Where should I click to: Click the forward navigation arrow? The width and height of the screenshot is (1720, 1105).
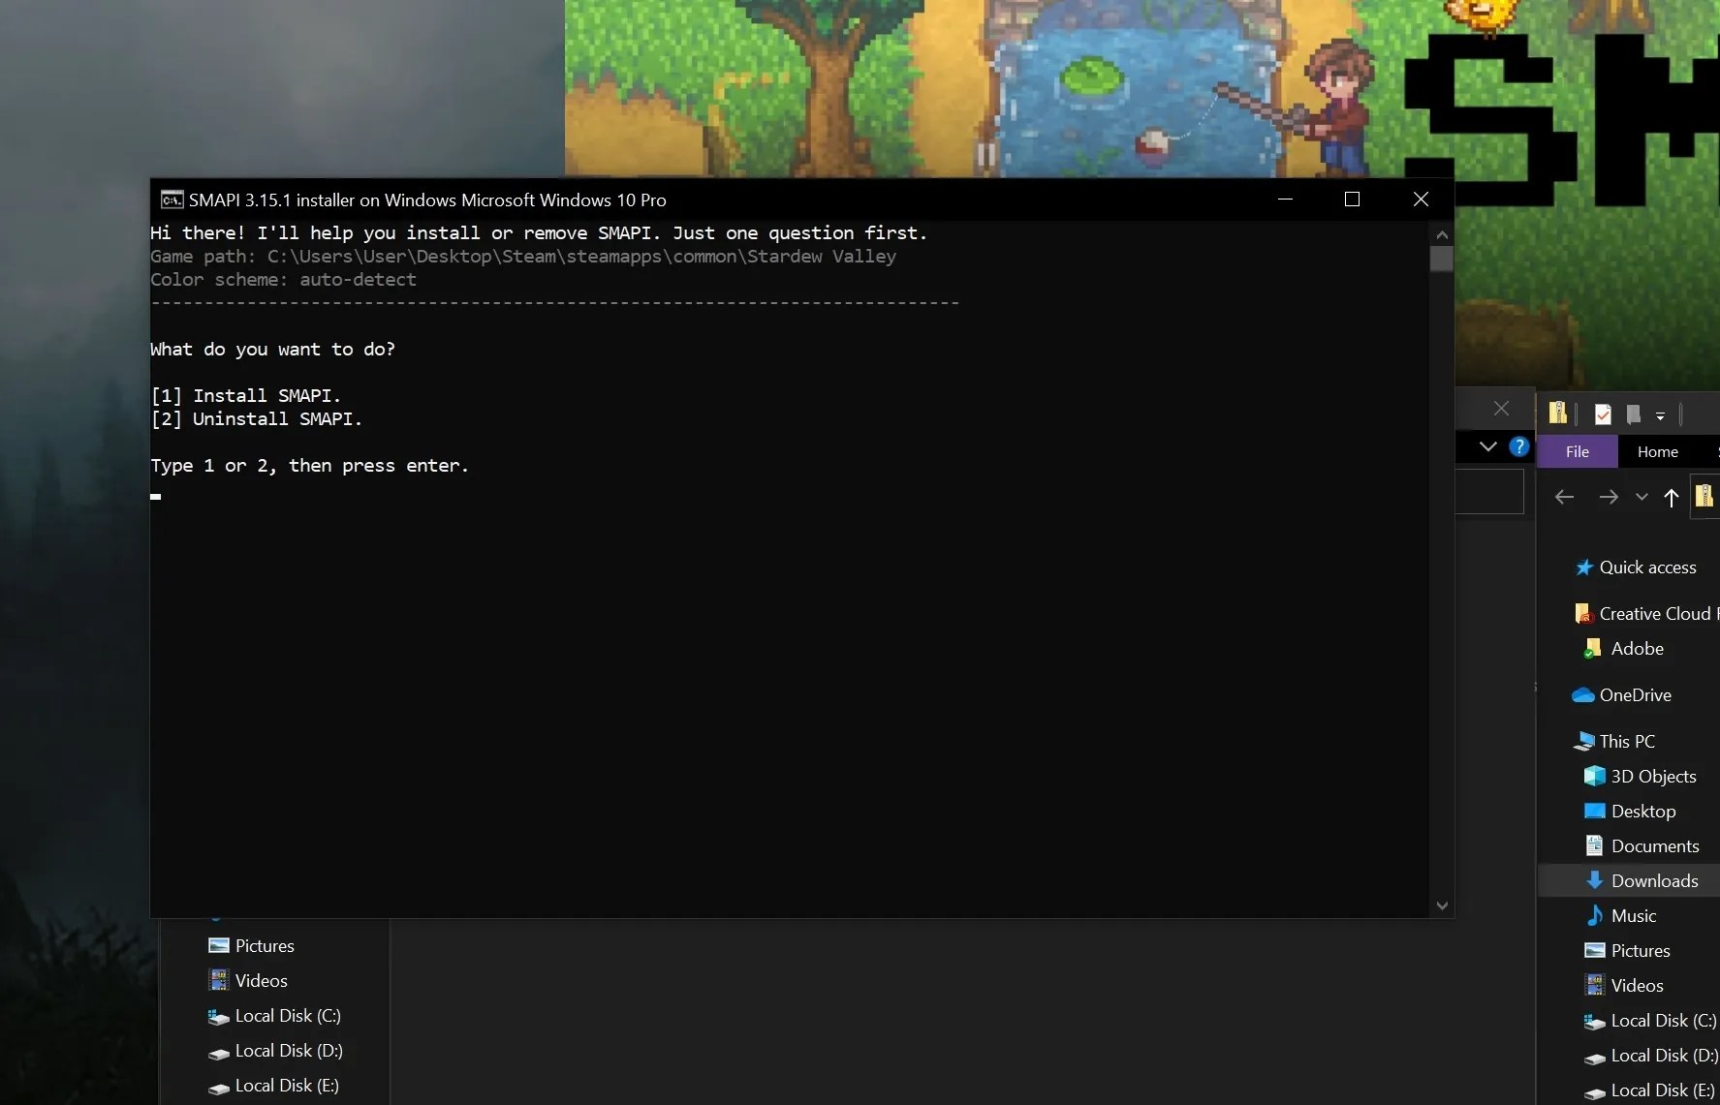(1610, 497)
